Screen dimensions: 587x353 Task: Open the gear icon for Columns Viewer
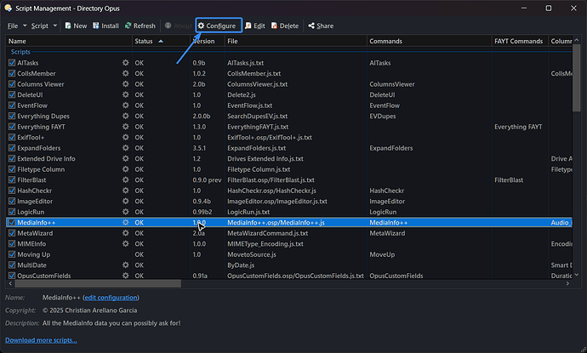click(x=125, y=84)
